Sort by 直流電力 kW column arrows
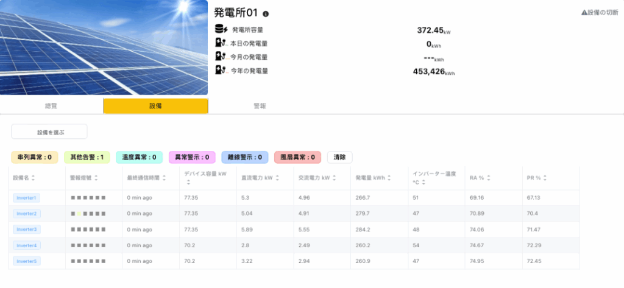Image resolution: width=624 pixels, height=288 pixels. (x=277, y=178)
